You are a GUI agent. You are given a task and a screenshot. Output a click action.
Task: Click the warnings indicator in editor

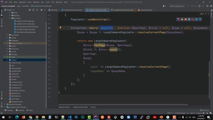pyautogui.click(x=202, y=14)
